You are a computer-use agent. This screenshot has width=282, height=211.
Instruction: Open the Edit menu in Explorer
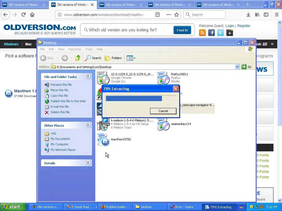[51, 49]
